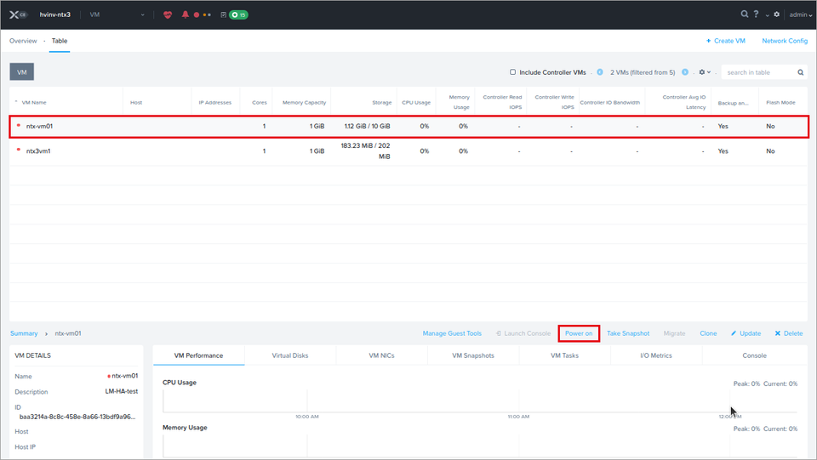
Task: Open Network Config
Action: tap(785, 41)
